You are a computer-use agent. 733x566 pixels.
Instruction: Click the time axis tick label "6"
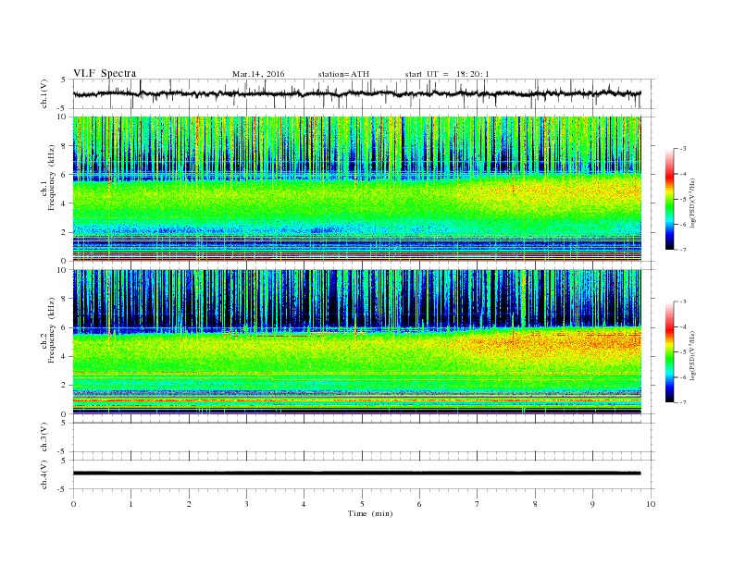[419, 504]
